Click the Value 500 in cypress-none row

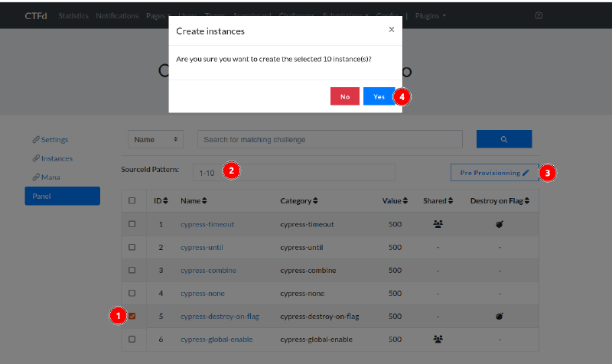tap(395, 294)
